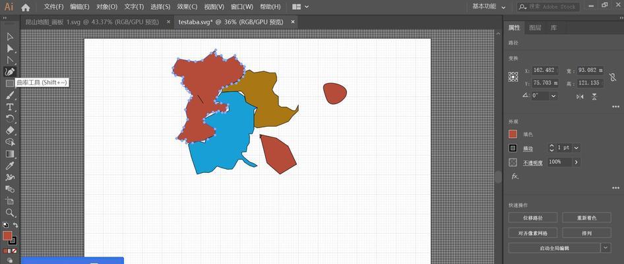Click the 描边 stroke link
This screenshot has width=624, height=264.
tap(528, 148)
